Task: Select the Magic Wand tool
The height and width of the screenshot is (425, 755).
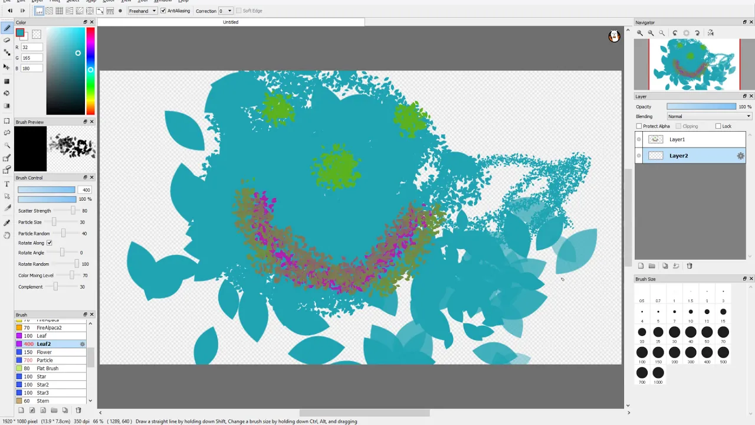Action: click(x=7, y=145)
